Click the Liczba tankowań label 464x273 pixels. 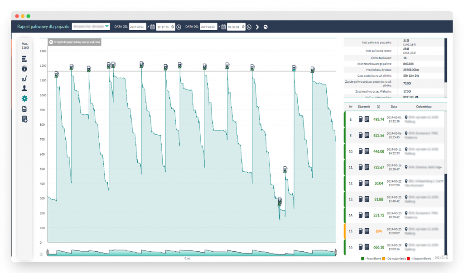coord(381,58)
